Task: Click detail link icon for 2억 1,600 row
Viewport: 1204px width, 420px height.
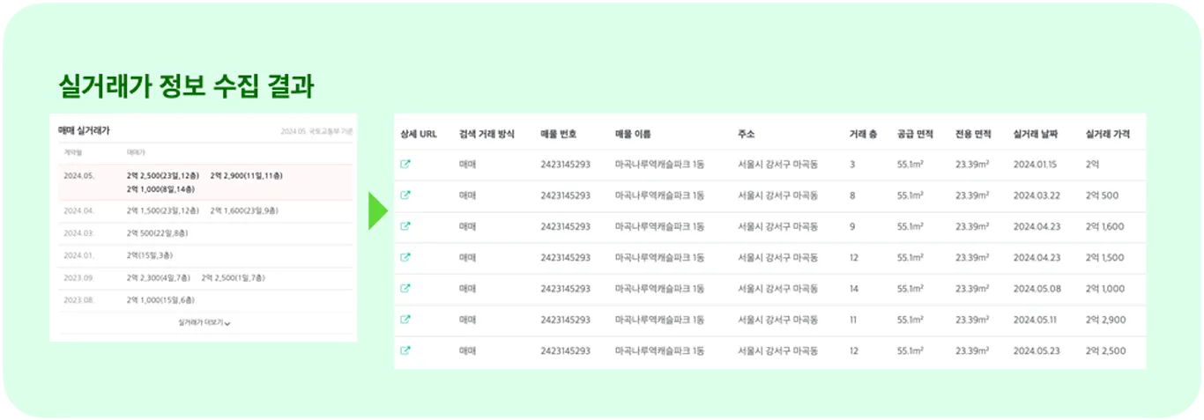Action: (x=405, y=226)
